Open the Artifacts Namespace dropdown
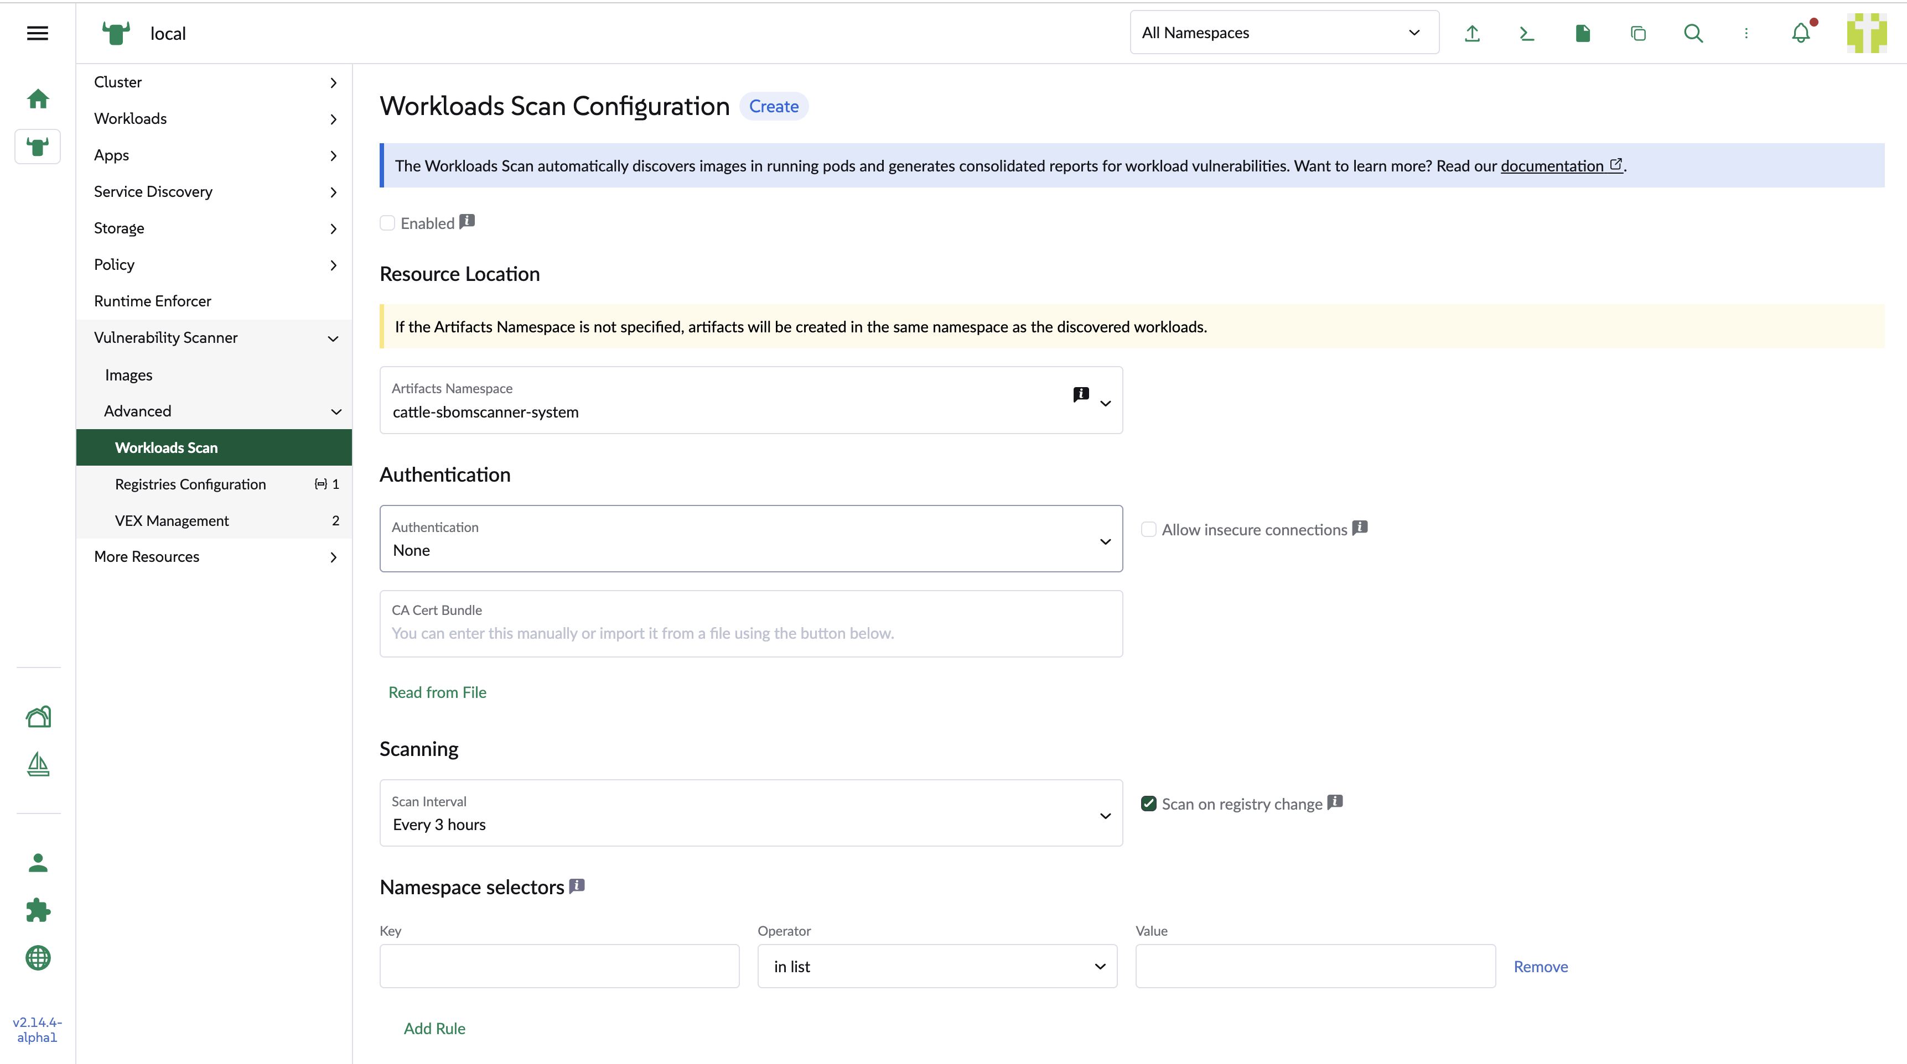The width and height of the screenshot is (1907, 1064). pyautogui.click(x=750, y=400)
